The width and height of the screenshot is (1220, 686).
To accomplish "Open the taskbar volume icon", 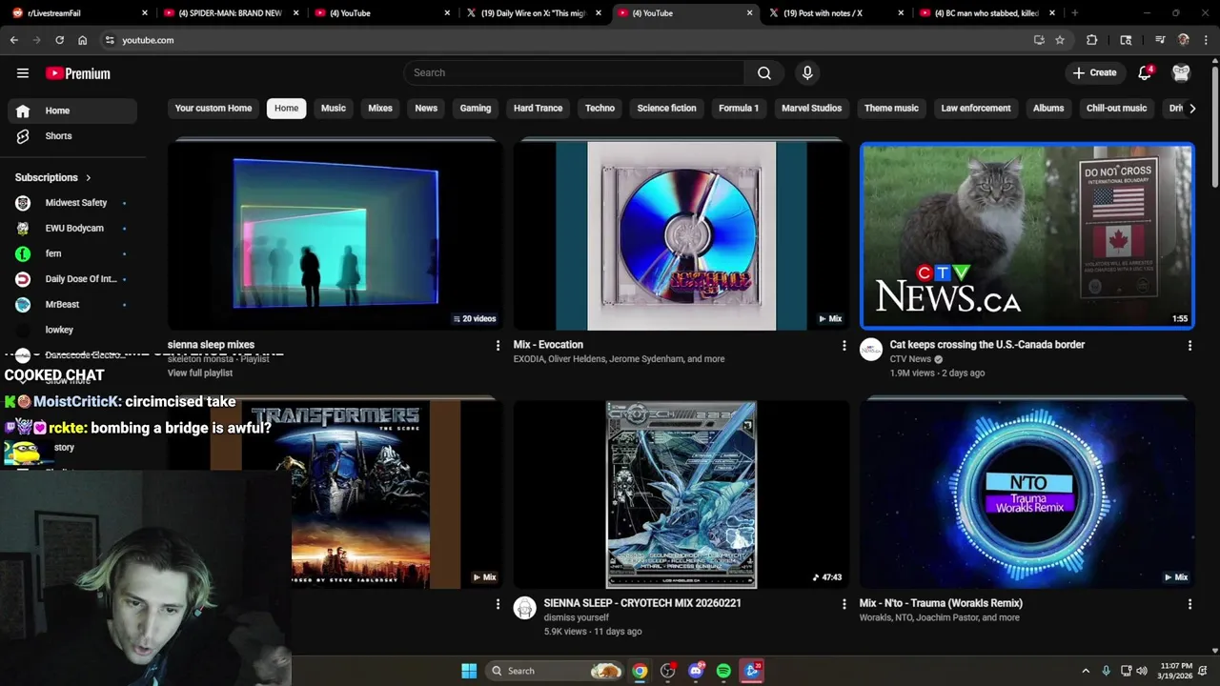I will coord(1144,671).
